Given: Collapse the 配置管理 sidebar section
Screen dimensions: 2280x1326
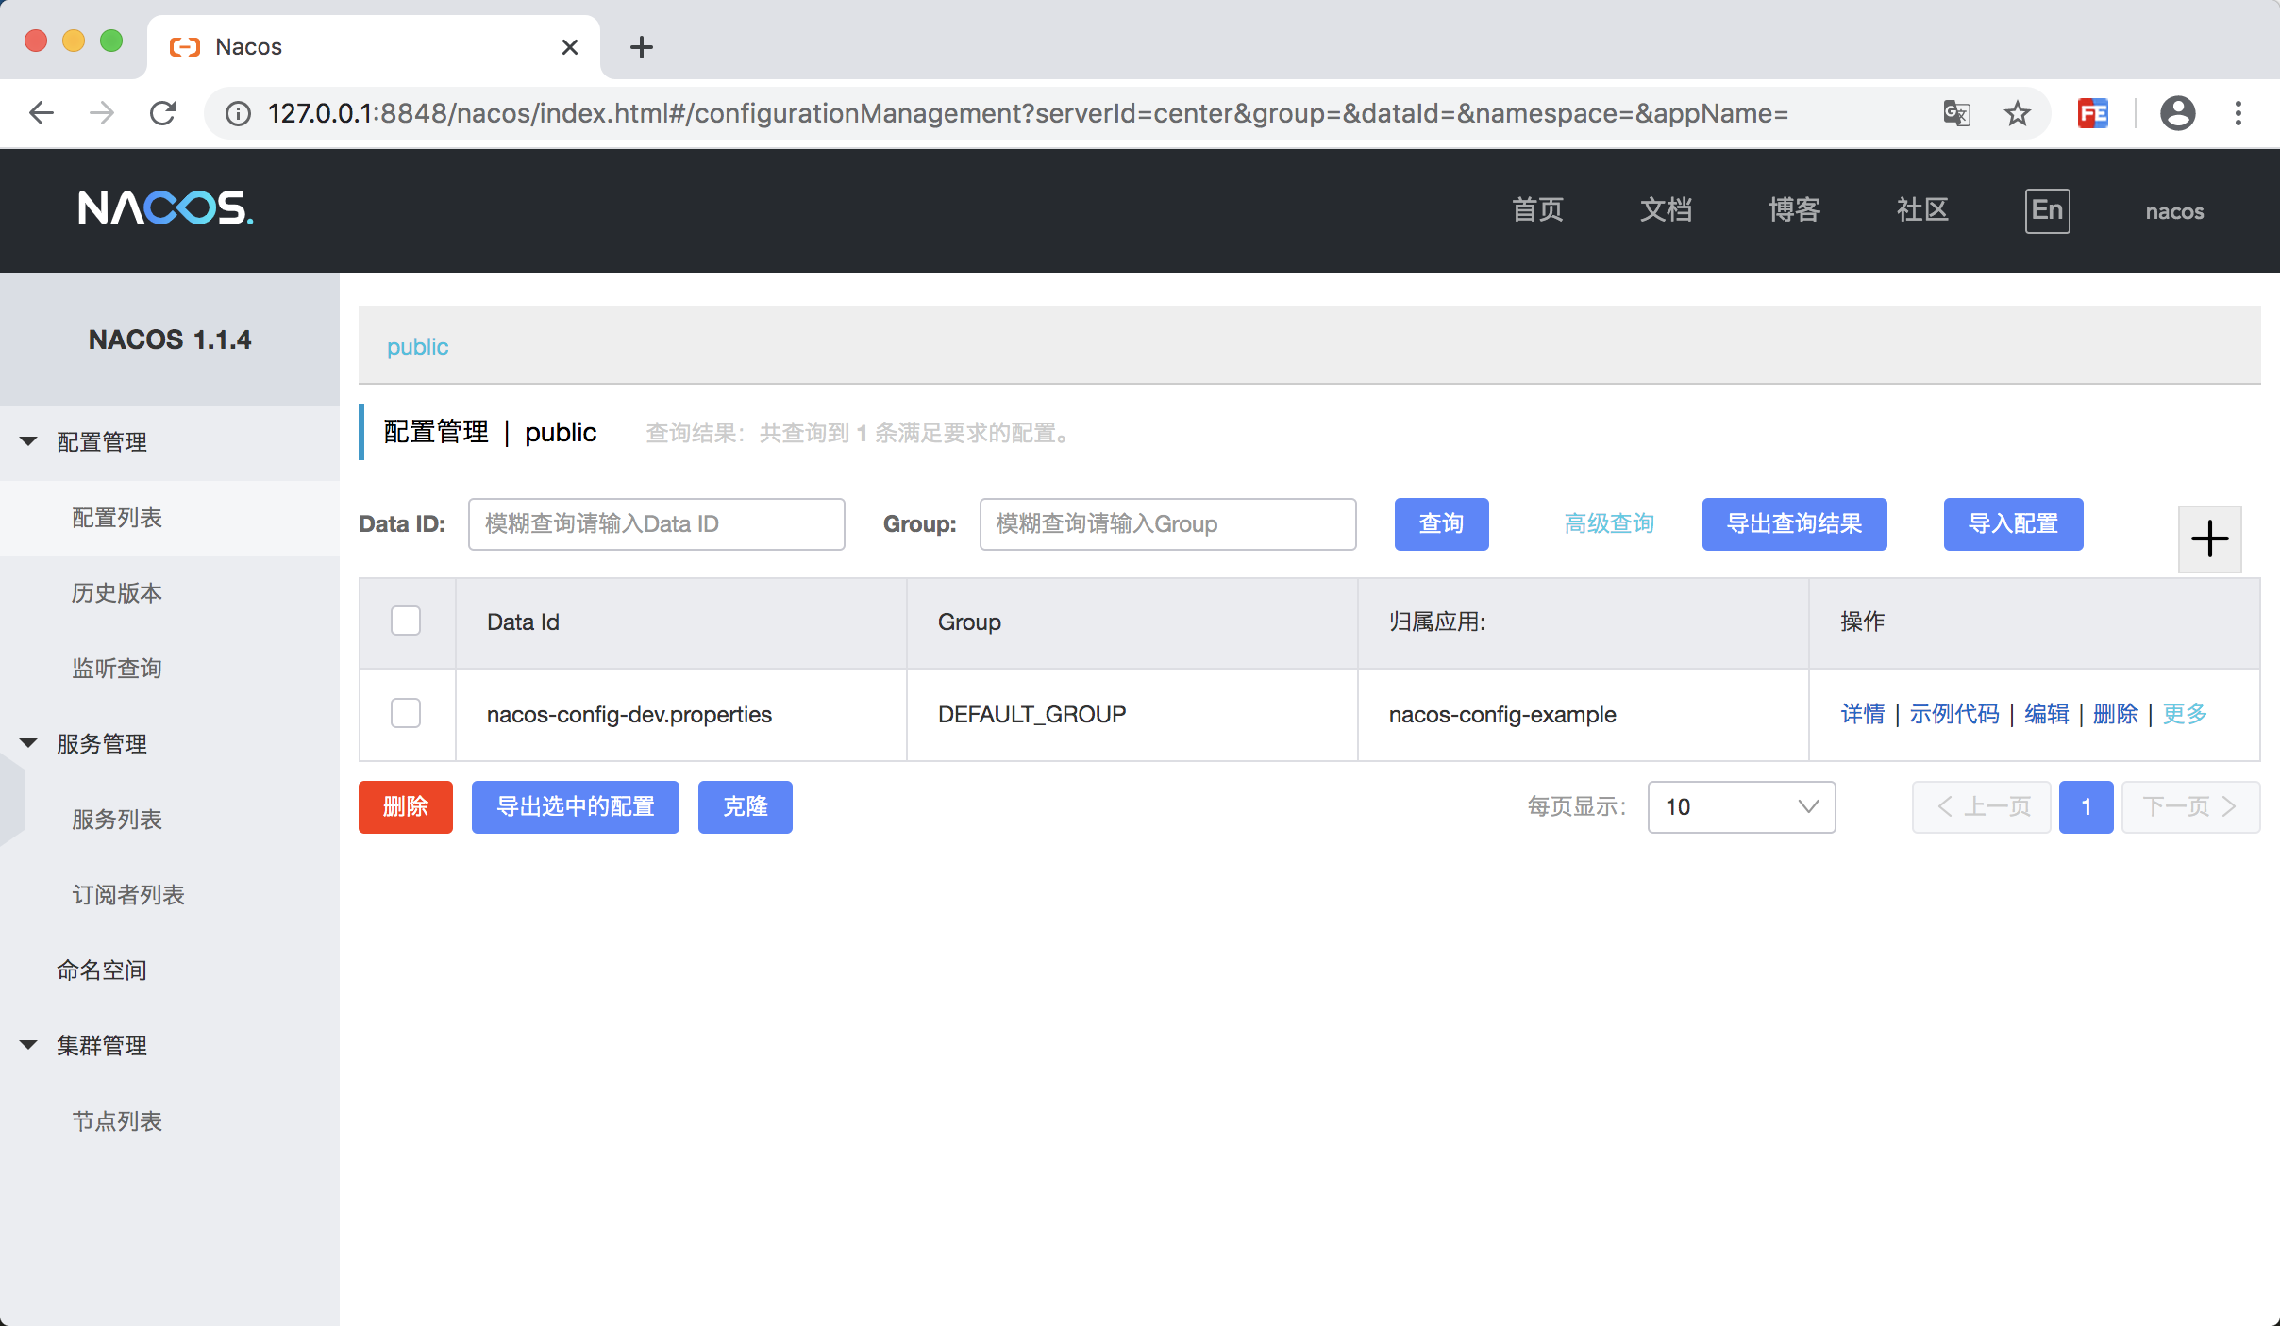Looking at the screenshot, I should [28, 441].
